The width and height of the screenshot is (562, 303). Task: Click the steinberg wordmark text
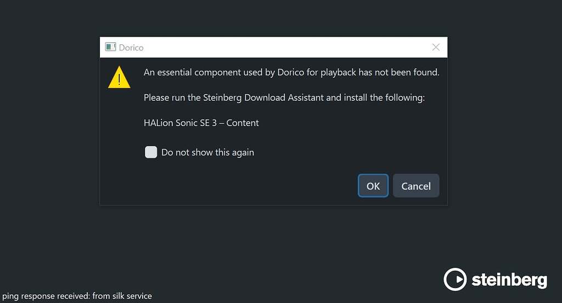pyautogui.click(x=509, y=280)
